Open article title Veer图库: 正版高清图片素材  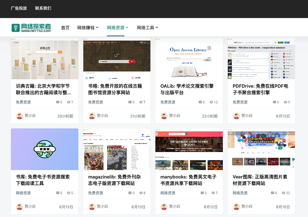260,180
